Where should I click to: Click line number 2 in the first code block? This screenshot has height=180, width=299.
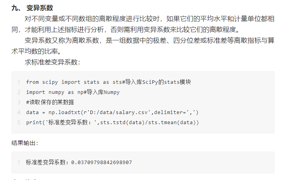pyautogui.click(x=19, y=92)
